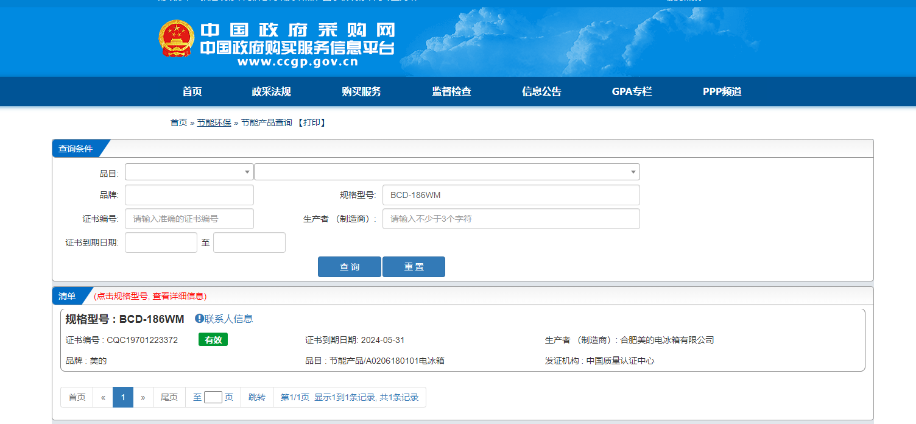The image size is (916, 424).
Task: Open the 规格型号 : BCD-186WM result title
Action: click(x=125, y=319)
